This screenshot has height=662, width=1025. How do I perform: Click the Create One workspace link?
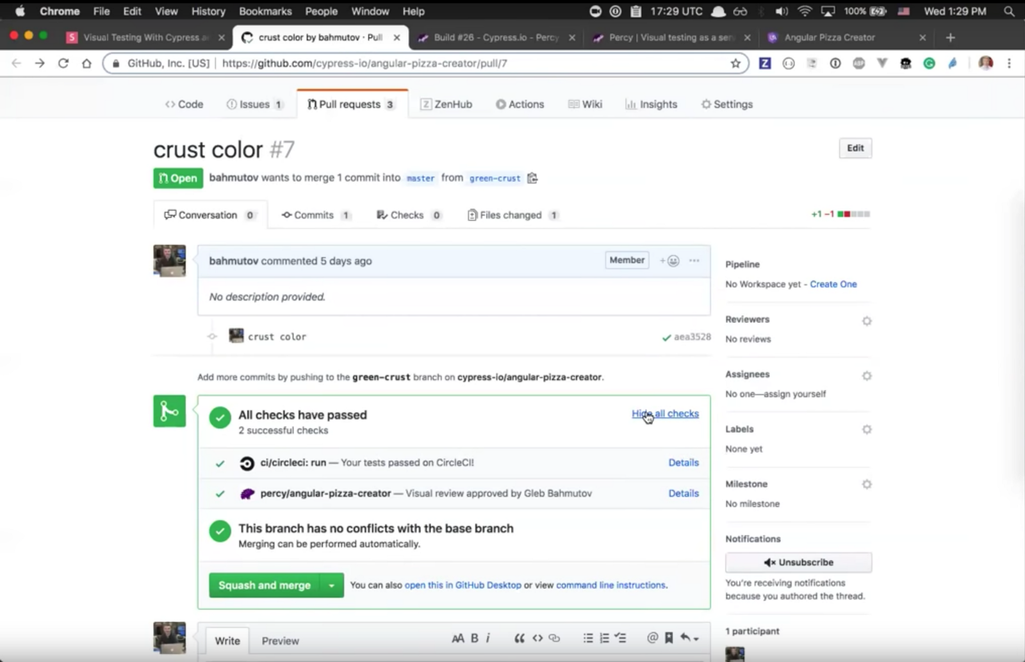pyautogui.click(x=833, y=284)
